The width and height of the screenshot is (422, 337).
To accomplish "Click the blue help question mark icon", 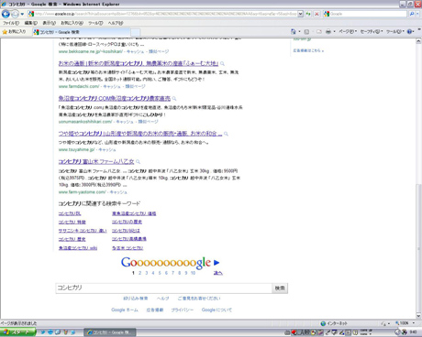I will pos(410,31).
